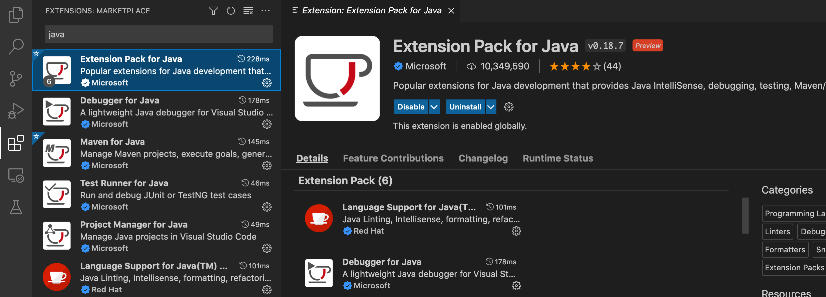Open the Explorer view in activity bar
Screen dimensions: 826x297
[x=16, y=15]
